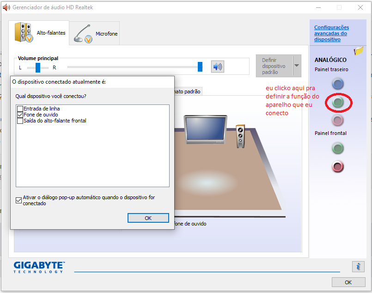Click the Painel traseiro label
372x293 pixels.
point(331,69)
